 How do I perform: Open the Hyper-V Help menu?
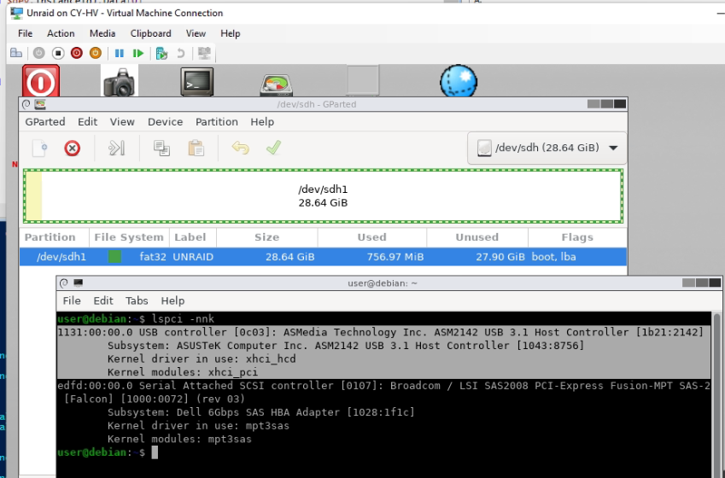pos(230,33)
